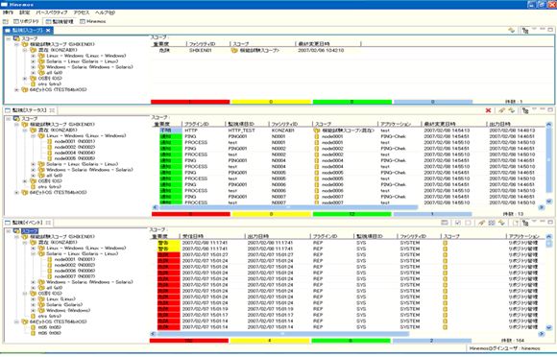This screenshot has width=557, height=357.
Task: Click the folder icon of 混在 in 監視[スコープ] tree
Action: click(34, 50)
